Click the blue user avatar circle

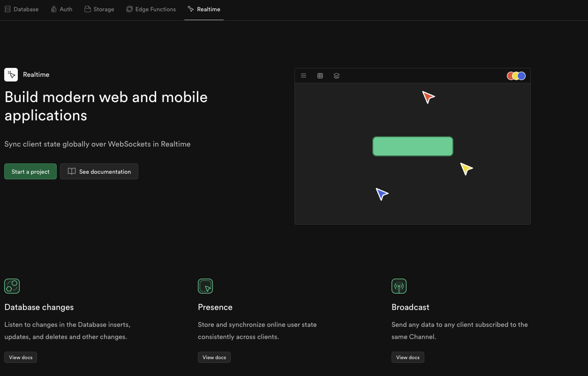coord(521,76)
